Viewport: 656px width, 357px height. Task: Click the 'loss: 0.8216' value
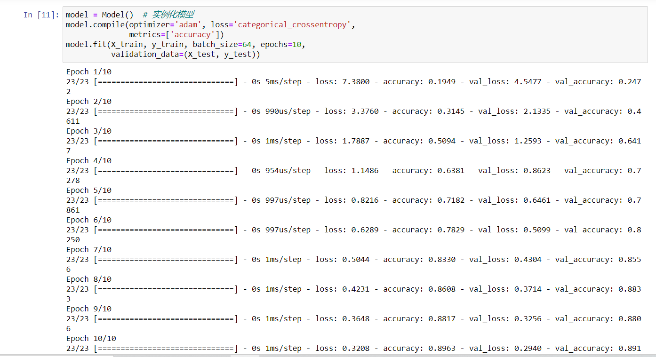tap(352, 200)
